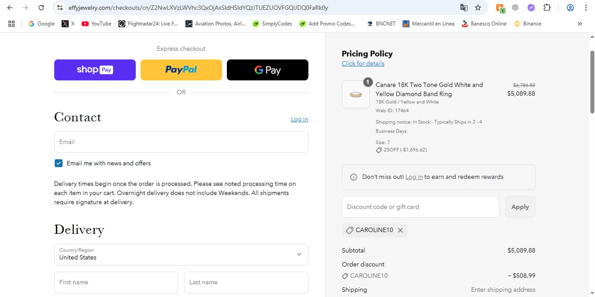The image size is (595, 297).
Task: Go back to the previous page
Action: (10, 8)
